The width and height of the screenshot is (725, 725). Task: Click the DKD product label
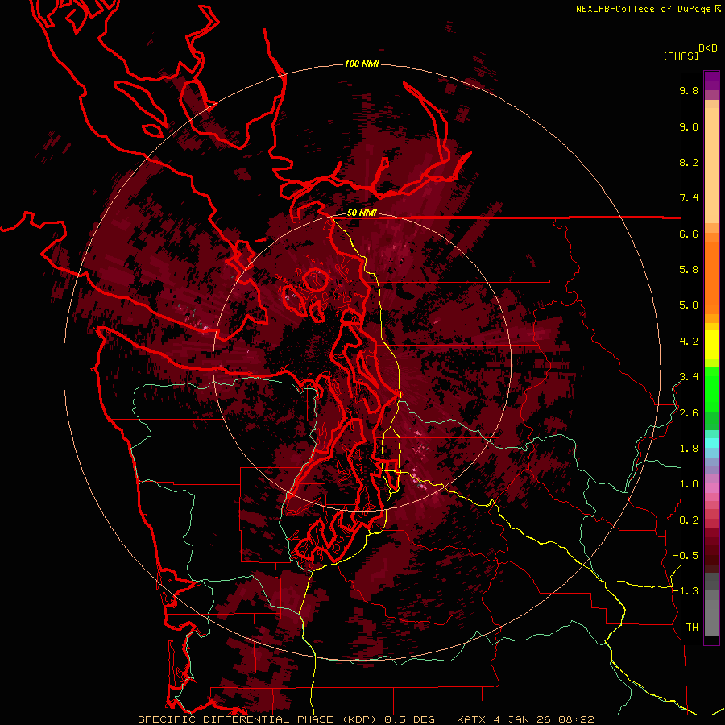pos(708,48)
